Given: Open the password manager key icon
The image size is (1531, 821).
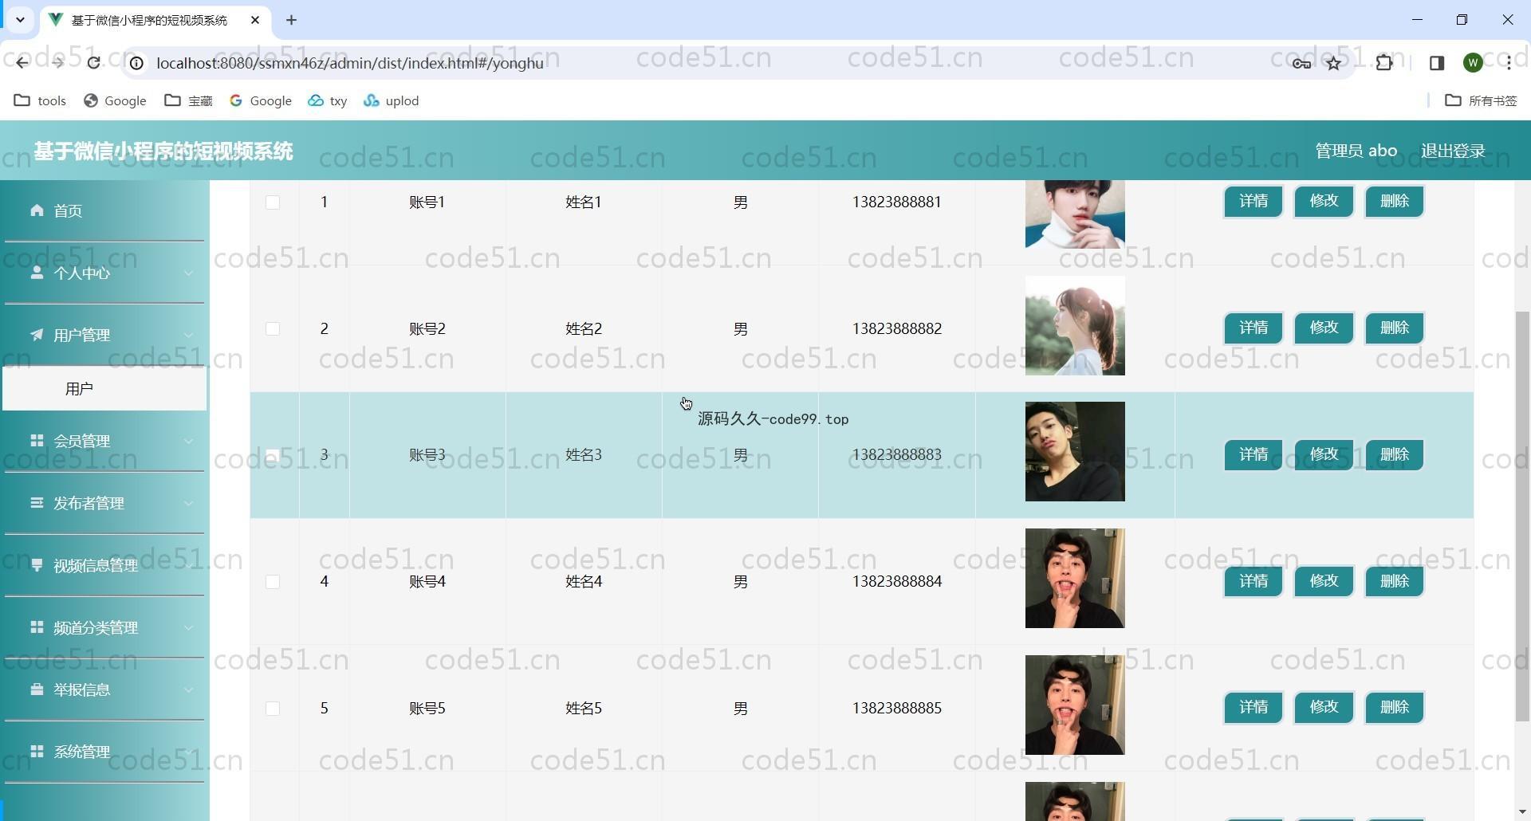Looking at the screenshot, I should 1301,63.
